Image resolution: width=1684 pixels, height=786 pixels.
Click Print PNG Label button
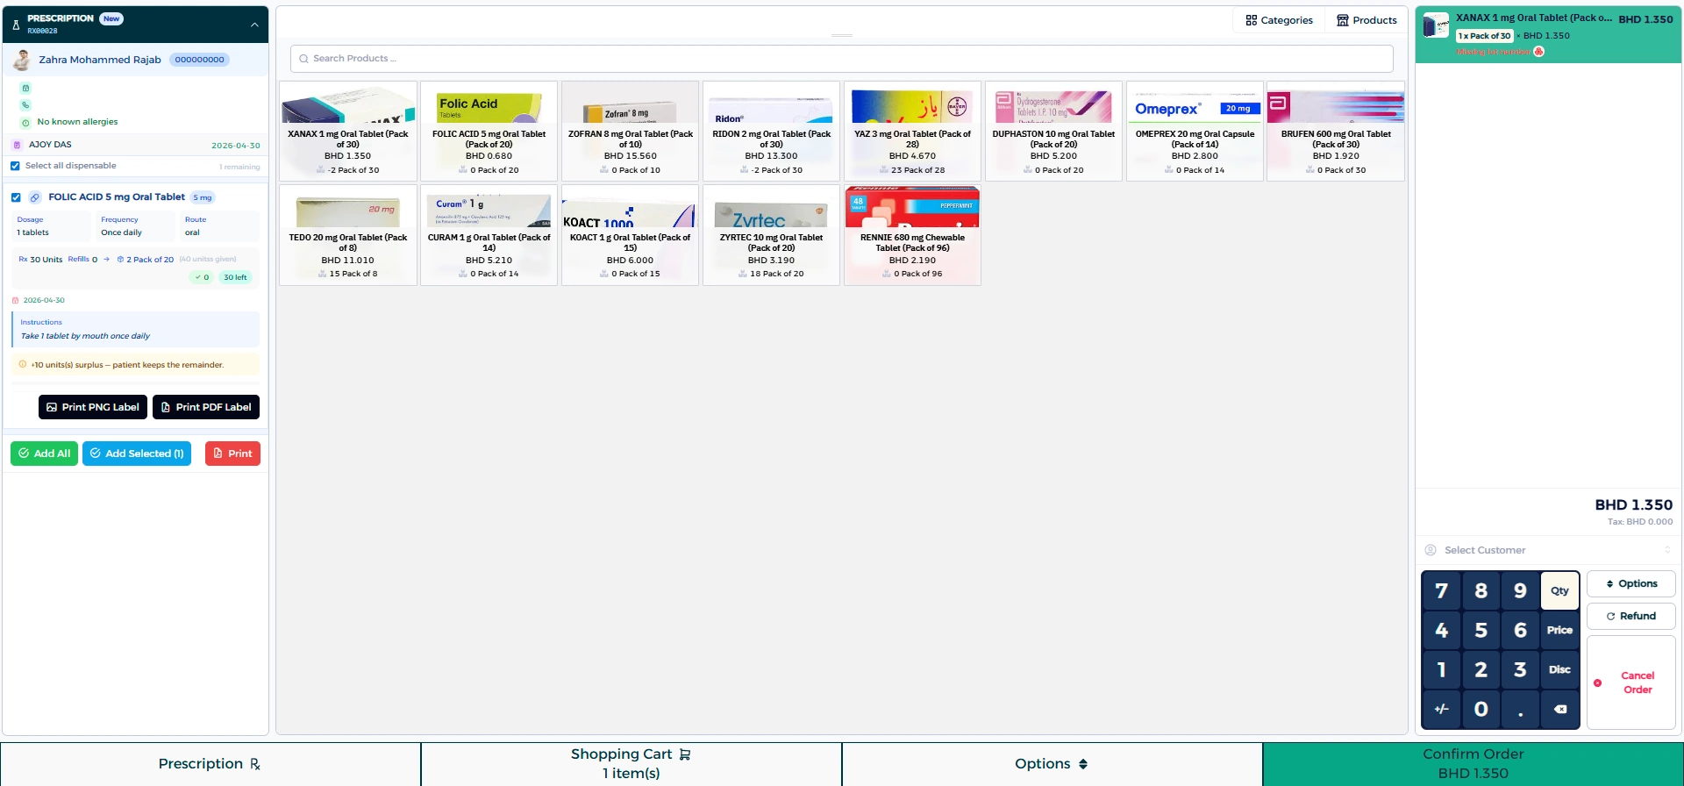coord(93,407)
